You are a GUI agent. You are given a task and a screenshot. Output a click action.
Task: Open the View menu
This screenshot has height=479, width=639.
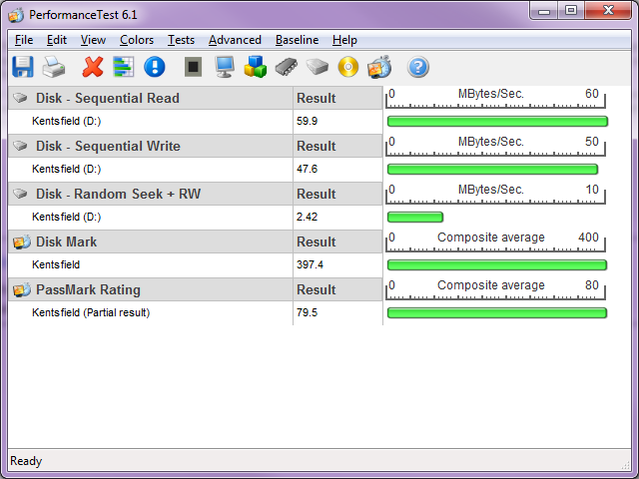(93, 40)
